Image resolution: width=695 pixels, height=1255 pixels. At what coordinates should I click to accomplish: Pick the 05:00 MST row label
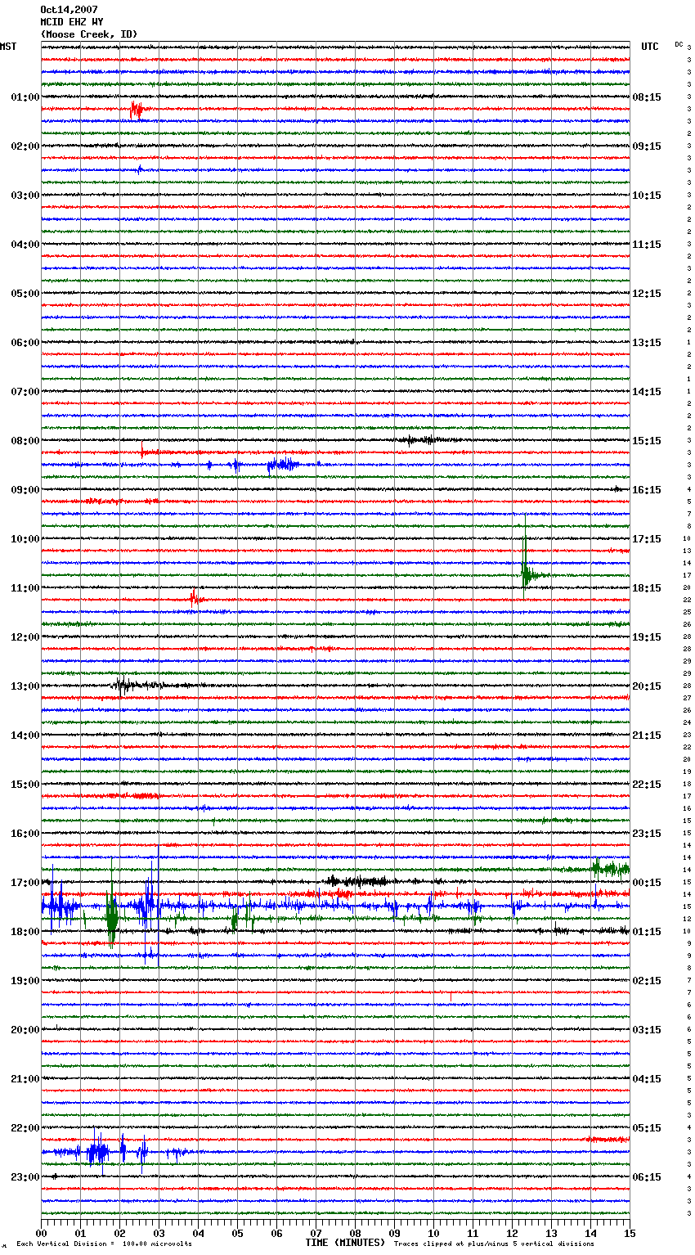(x=25, y=294)
